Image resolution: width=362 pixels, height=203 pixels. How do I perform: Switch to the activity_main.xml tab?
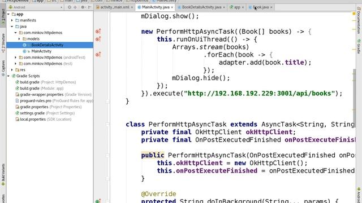click(114, 7)
